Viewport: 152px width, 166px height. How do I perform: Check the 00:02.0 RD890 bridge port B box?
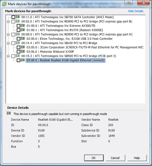pyautogui.click(x=13, y=22)
